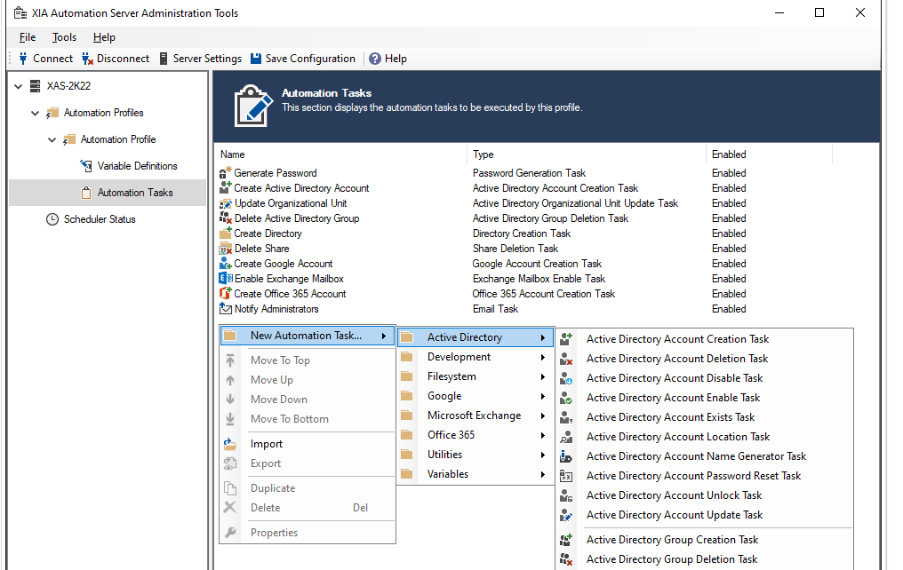Click the Account Disable Task icon in submenu

point(566,378)
